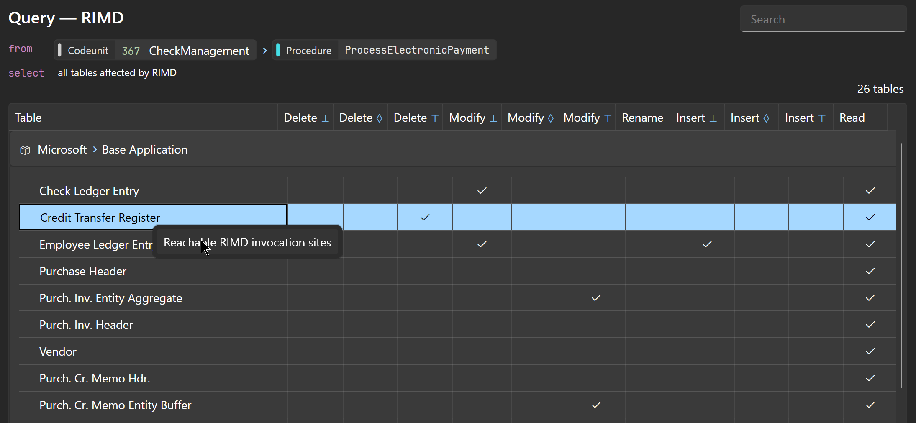The width and height of the screenshot is (916, 423).
Task: Sort by the Rename column header
Action: click(642, 118)
